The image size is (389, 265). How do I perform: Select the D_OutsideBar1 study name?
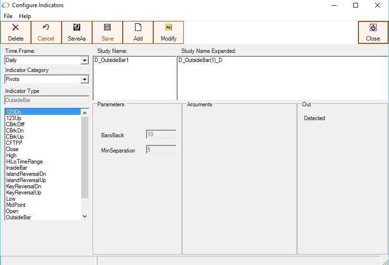(x=112, y=61)
